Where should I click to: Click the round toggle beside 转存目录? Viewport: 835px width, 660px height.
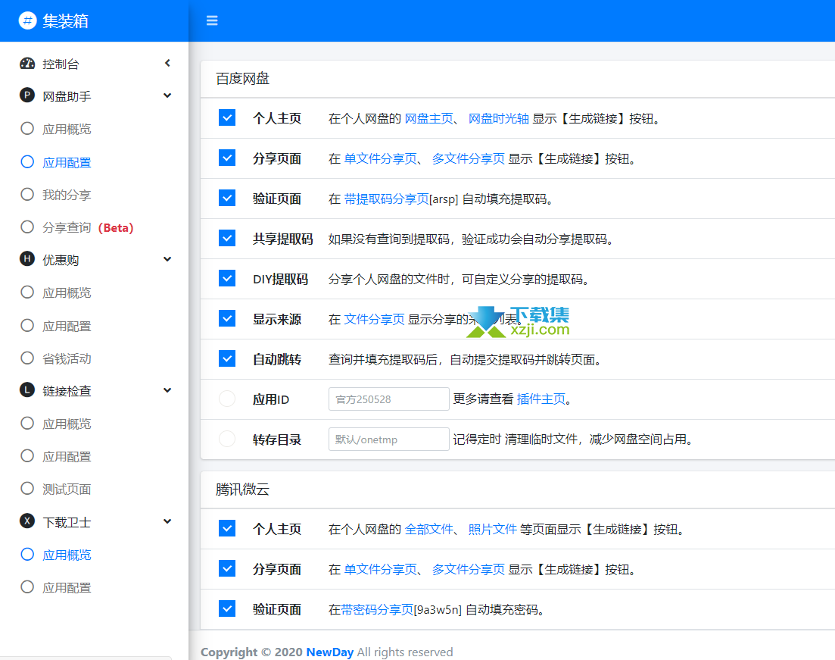tap(227, 439)
